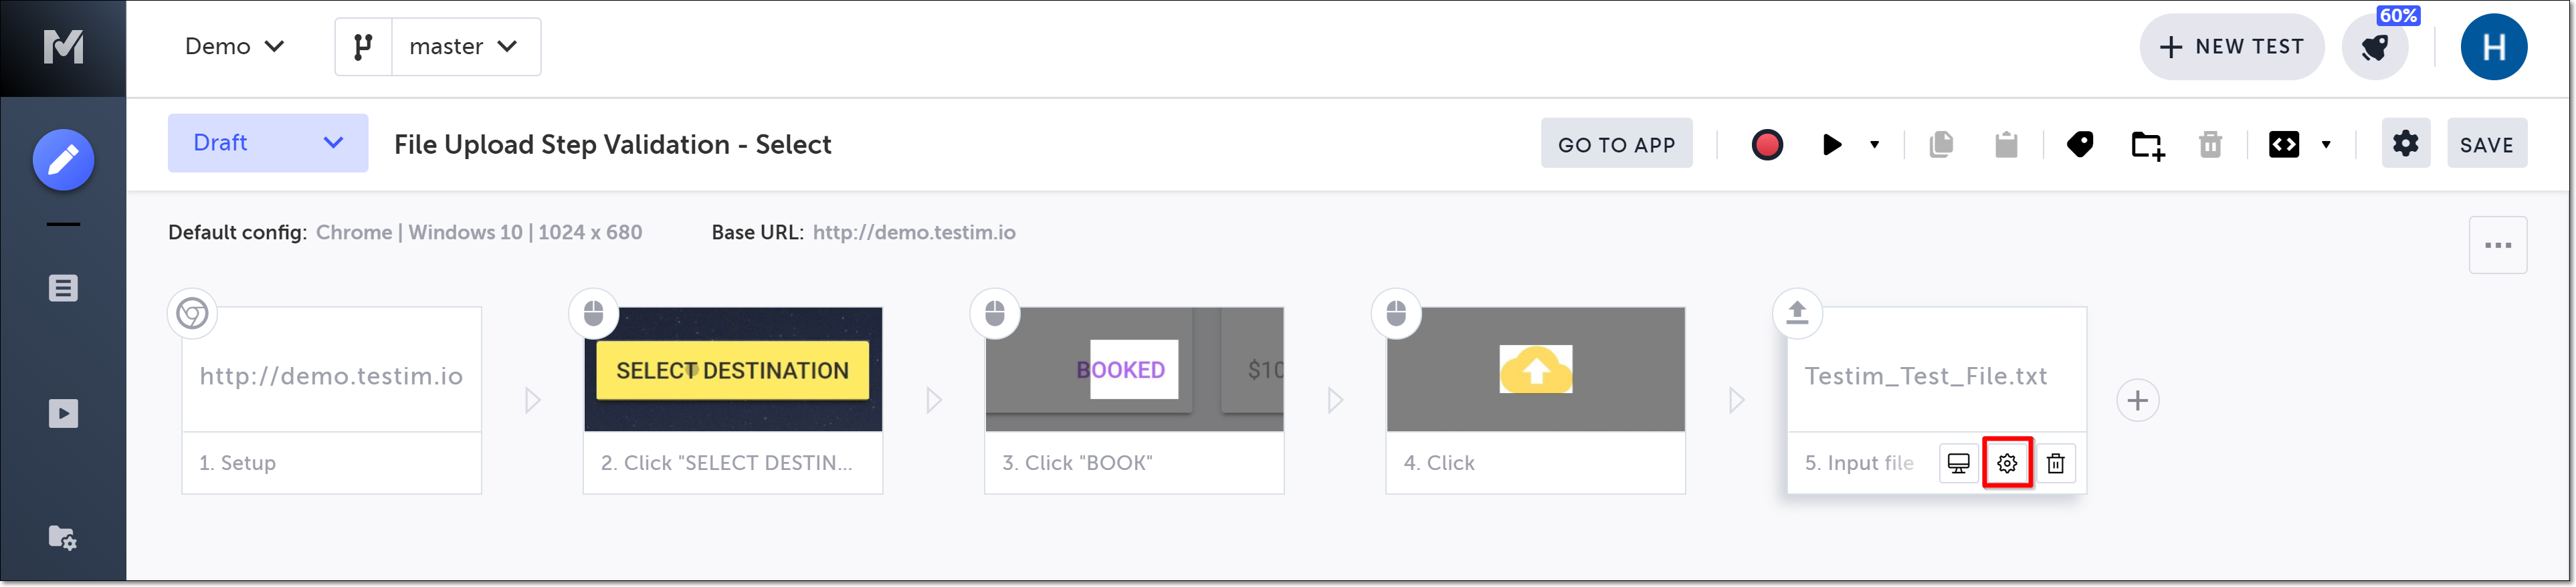Viewport: 2576px width, 587px height.
Task: Click the add to folder icon
Action: [x=2146, y=146]
